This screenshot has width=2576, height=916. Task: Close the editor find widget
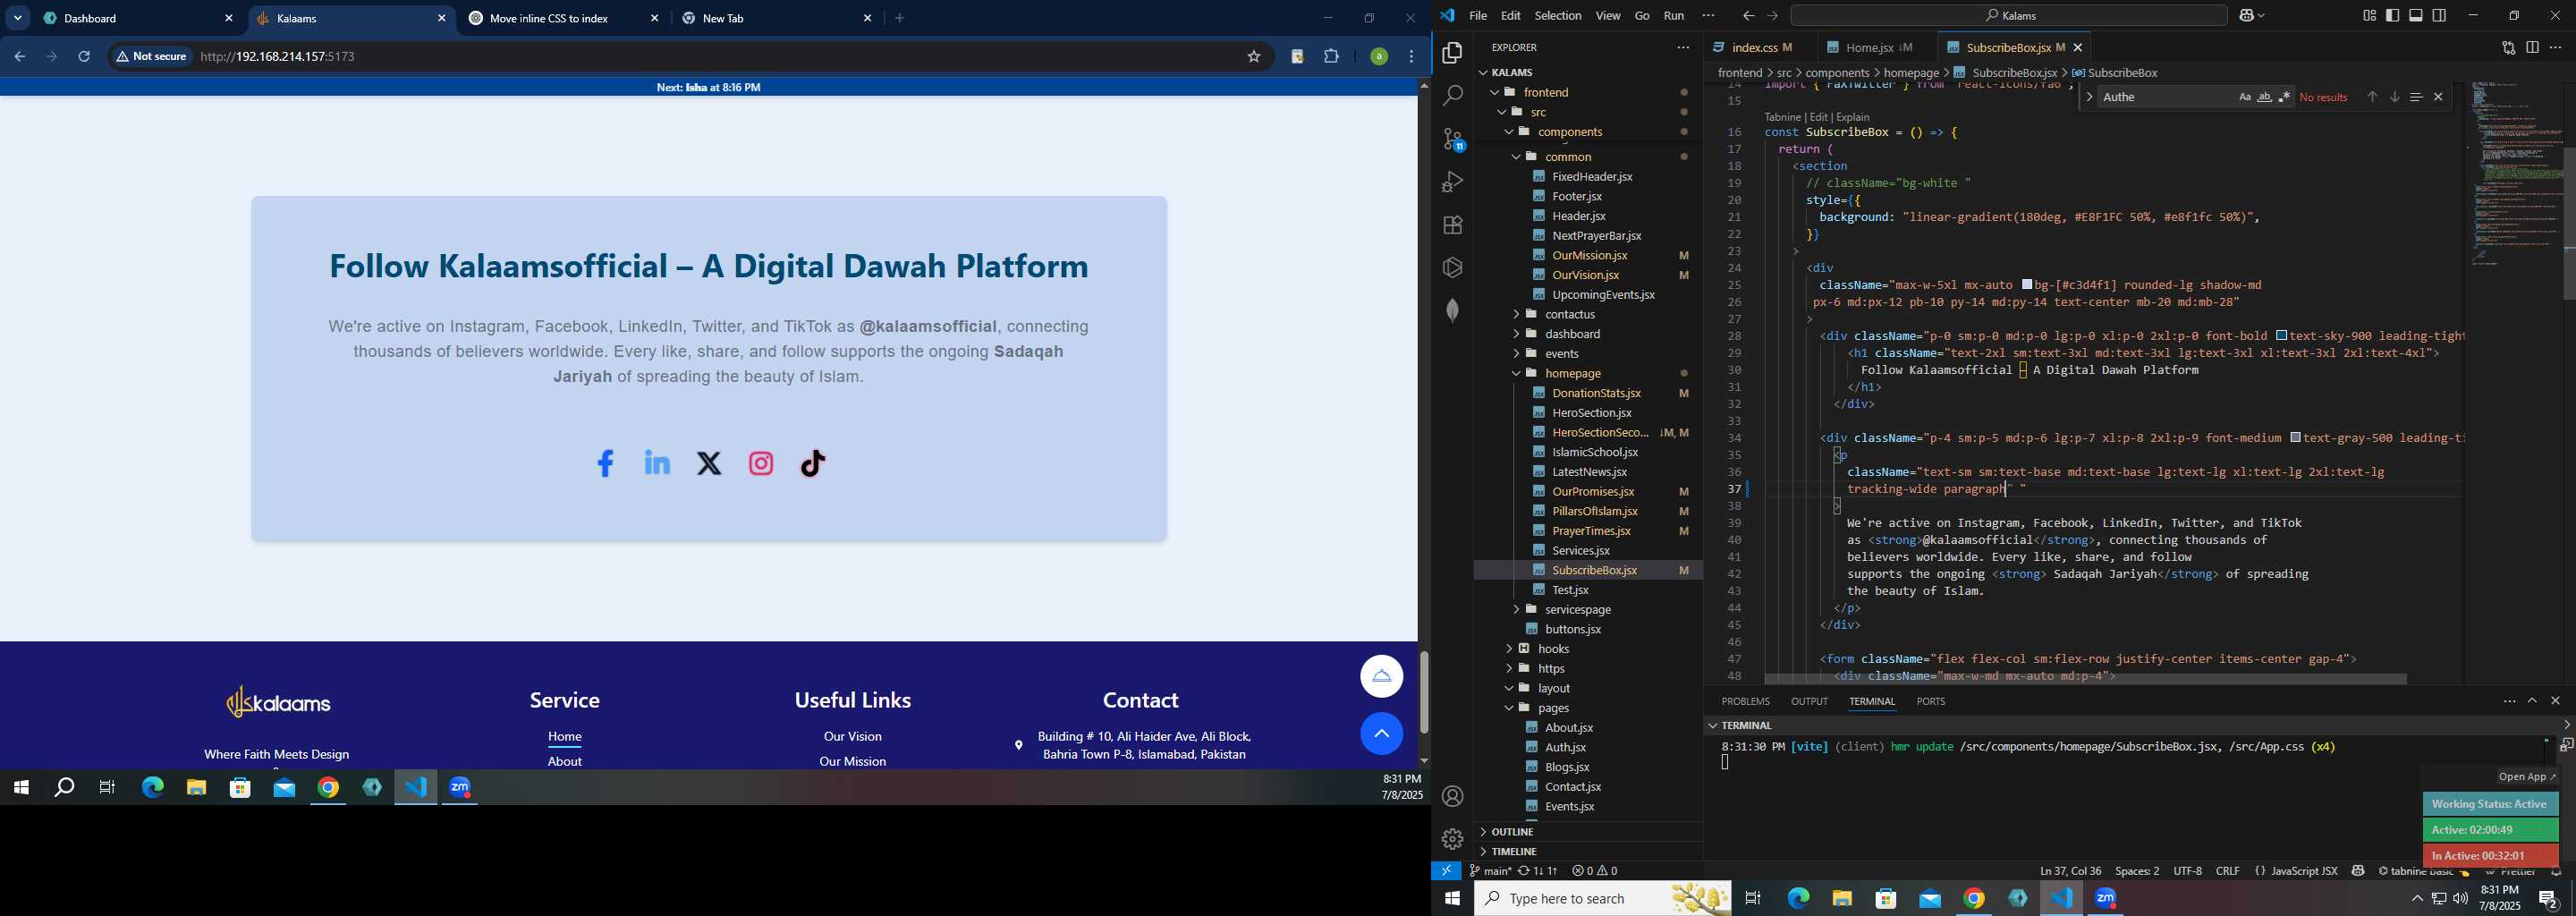pyautogui.click(x=2438, y=97)
